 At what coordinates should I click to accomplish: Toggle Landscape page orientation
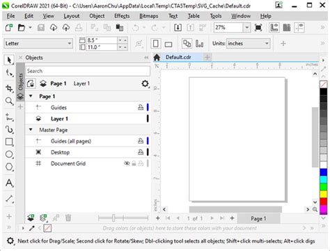[168, 44]
